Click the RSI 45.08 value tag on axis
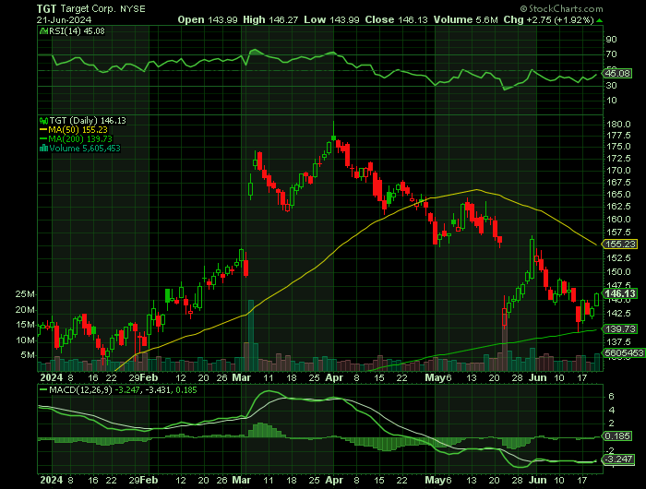Viewport: 646px width, 489px height. [616, 73]
